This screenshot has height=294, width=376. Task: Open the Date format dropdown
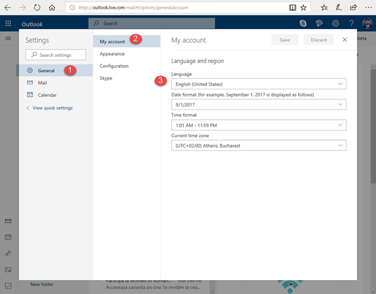tap(259, 105)
